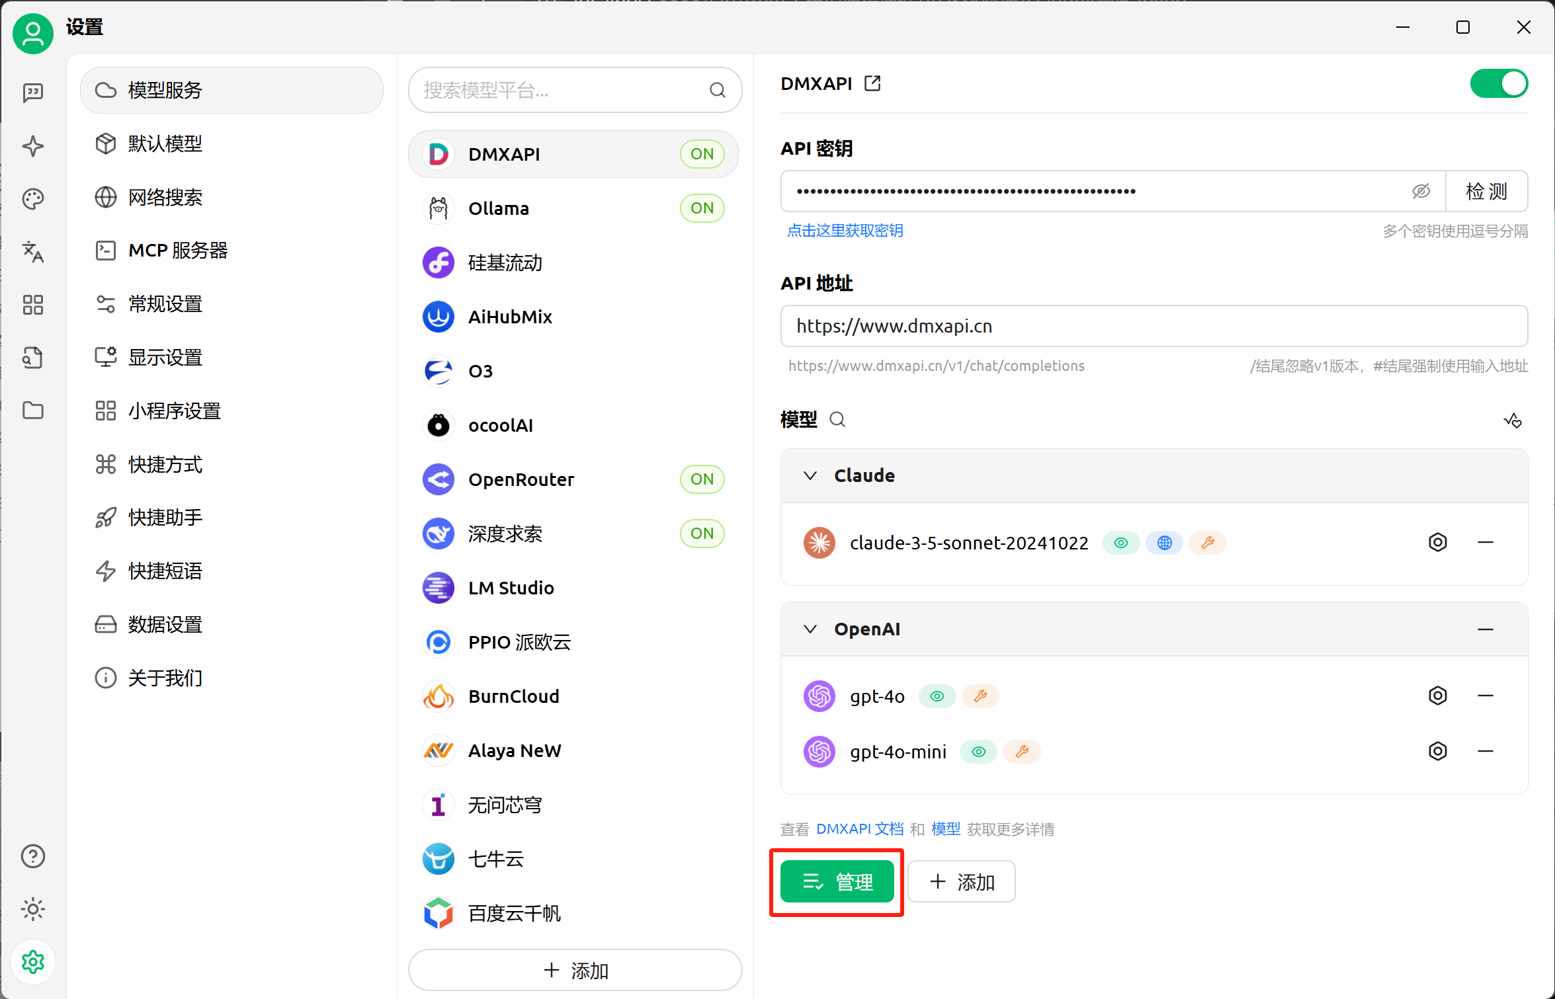Select the DMXAPI provider
This screenshot has height=999, width=1555.
(x=573, y=154)
